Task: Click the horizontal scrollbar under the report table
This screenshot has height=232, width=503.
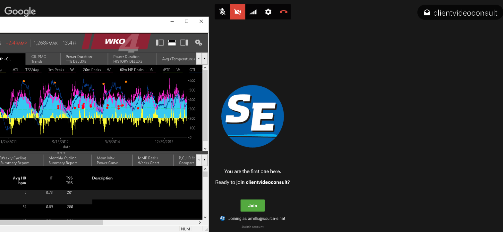Action: tap(51, 222)
